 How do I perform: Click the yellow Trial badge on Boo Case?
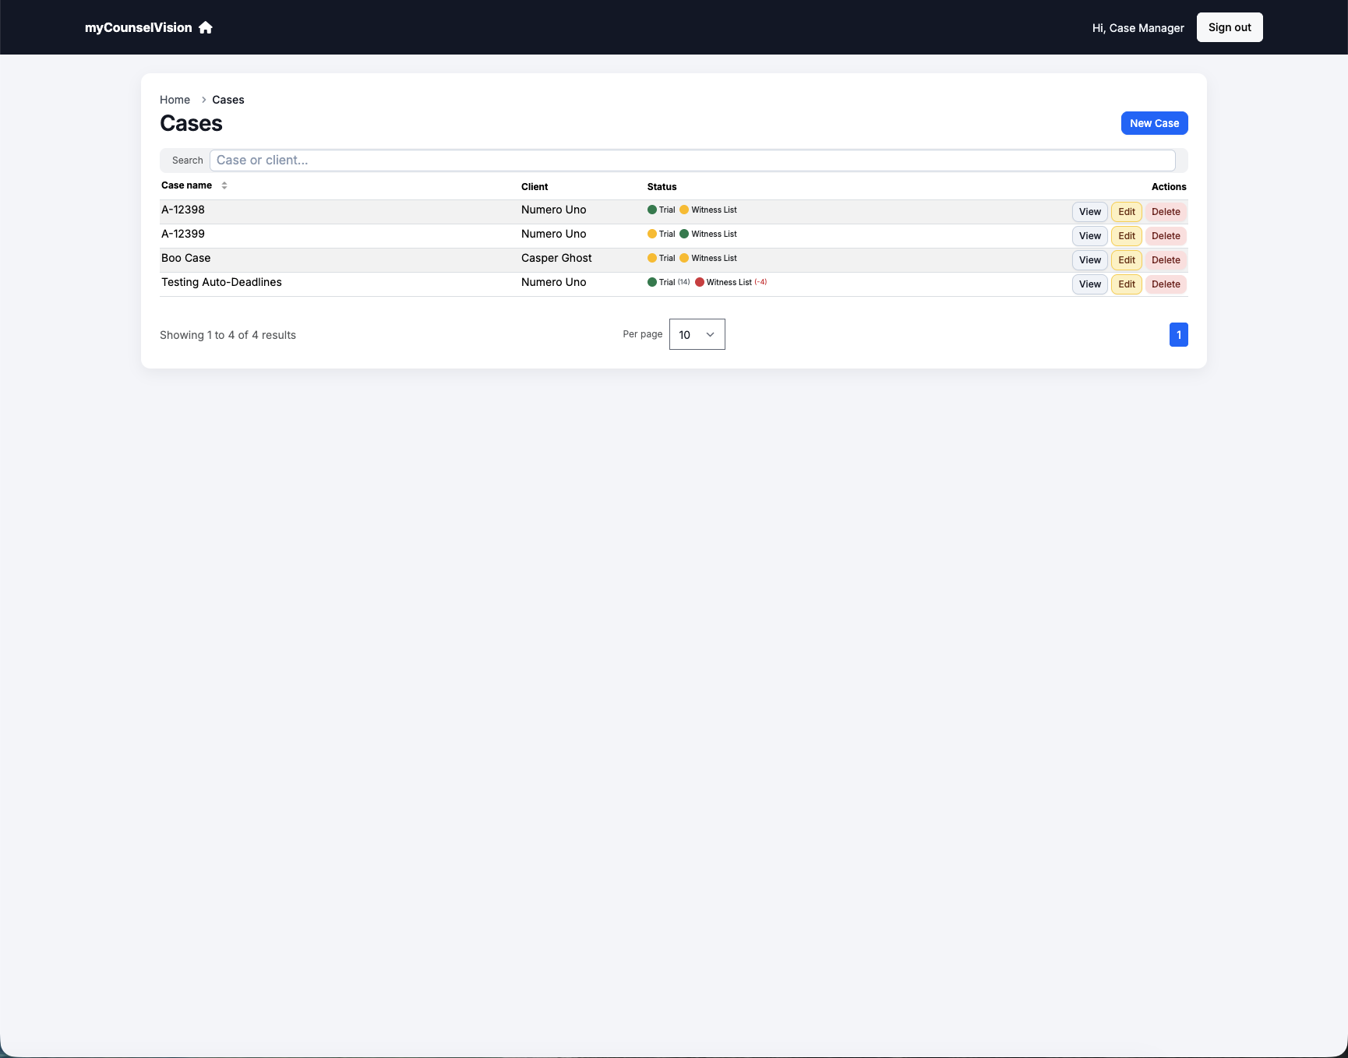[660, 258]
